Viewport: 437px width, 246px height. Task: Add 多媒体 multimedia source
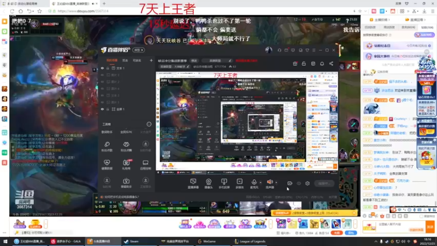[240, 184]
